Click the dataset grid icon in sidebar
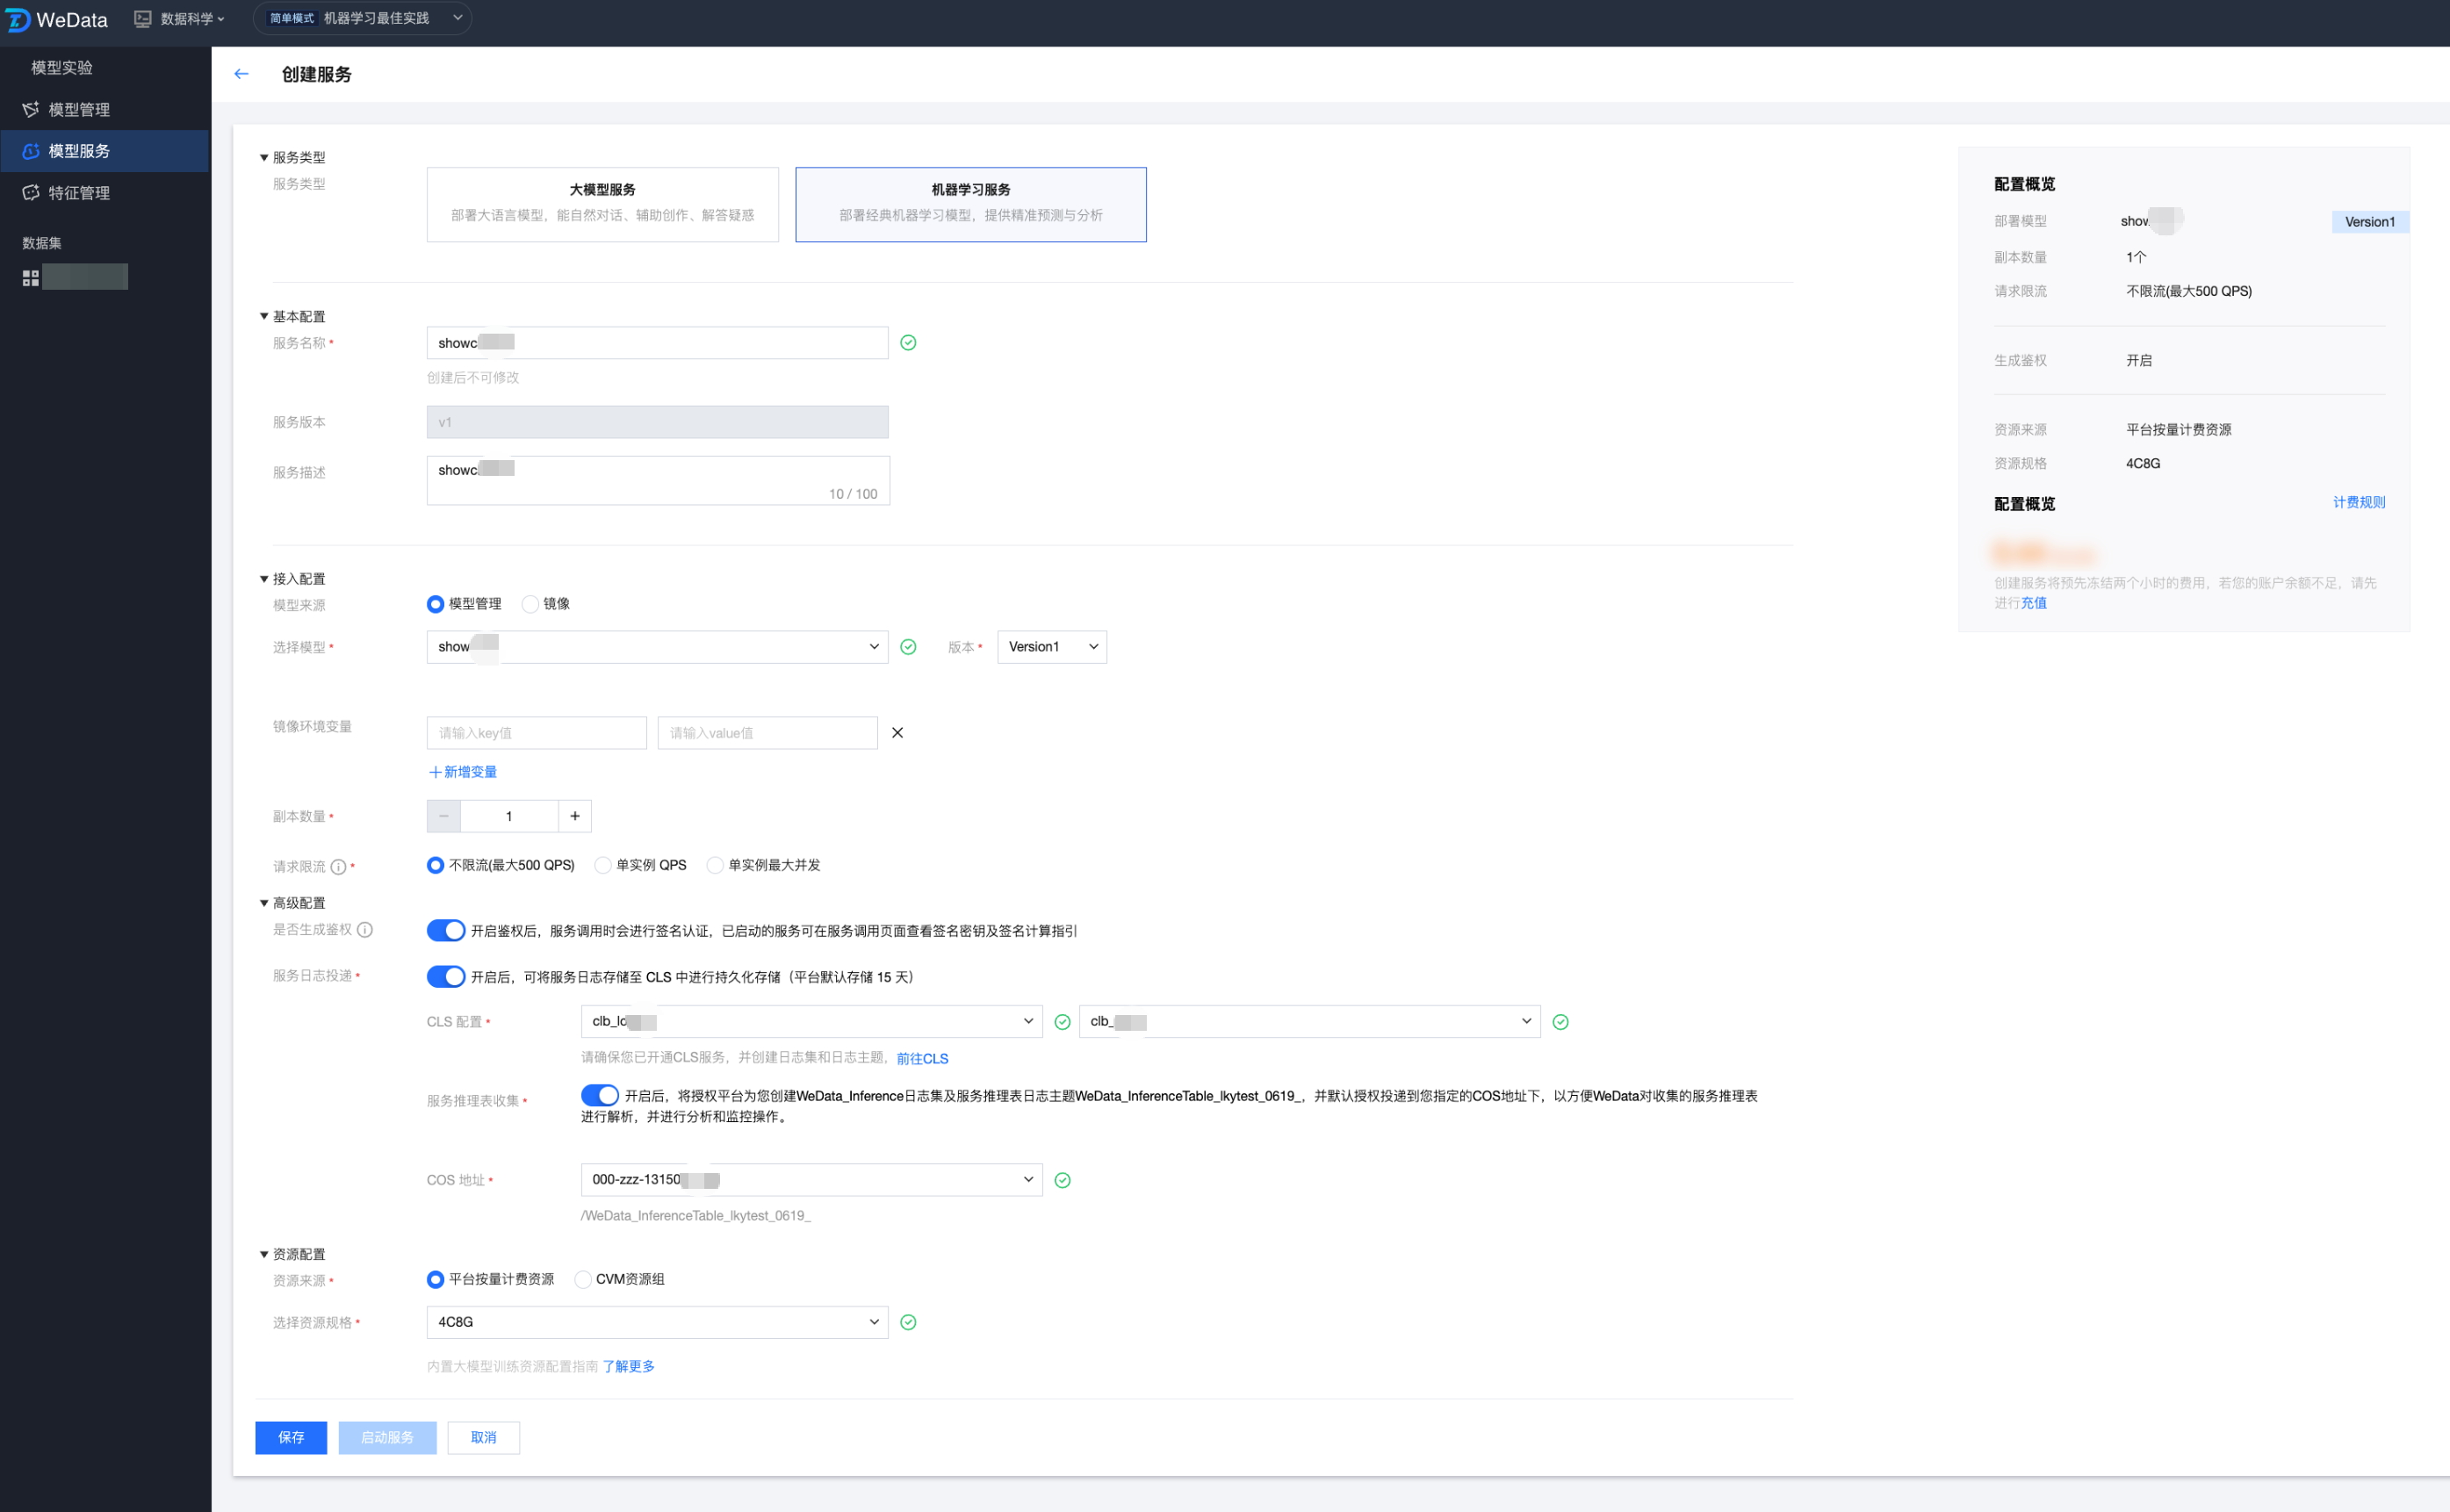Viewport: 2450px width, 1512px height. 31,278
